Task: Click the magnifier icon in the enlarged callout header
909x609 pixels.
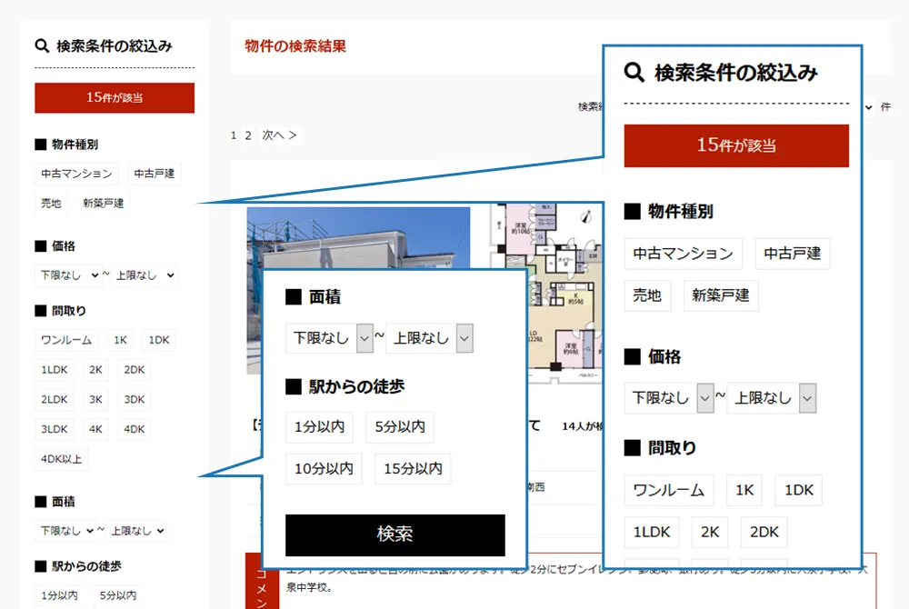Action: pyautogui.click(x=634, y=73)
